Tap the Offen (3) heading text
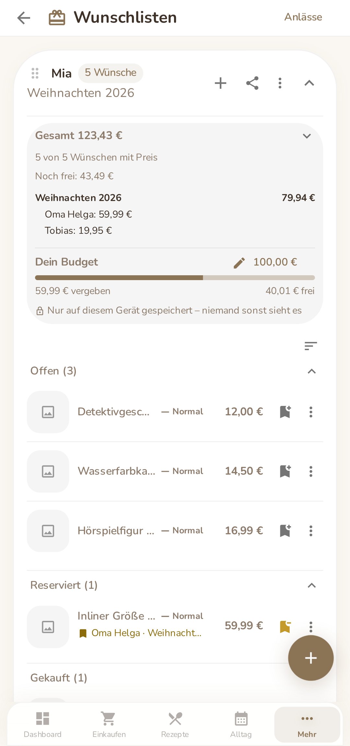Viewport: 350px width, 746px height. click(53, 371)
